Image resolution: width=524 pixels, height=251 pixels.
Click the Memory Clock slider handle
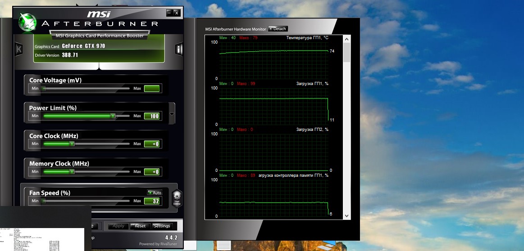coord(72,171)
